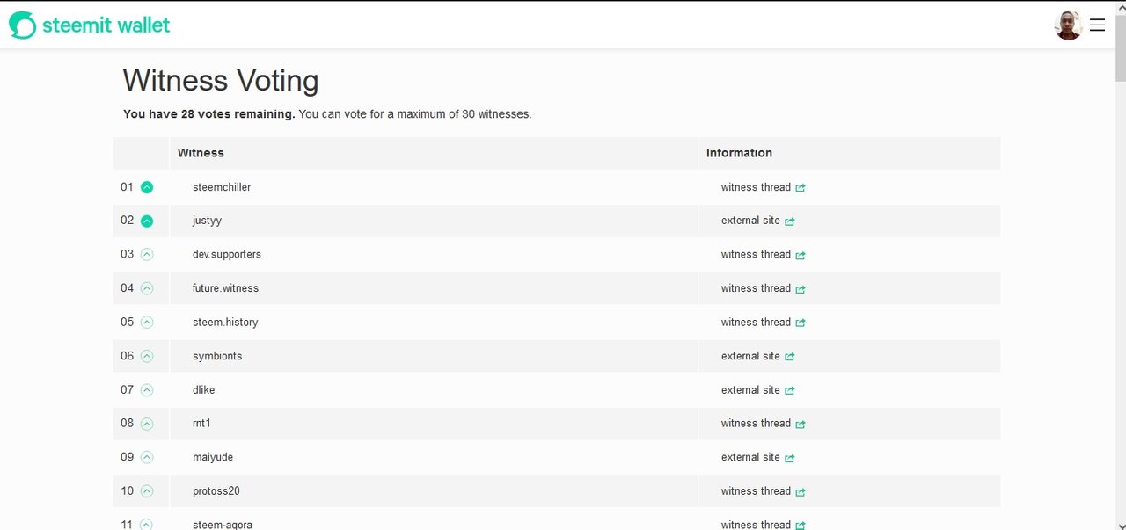
Task: Upvote the rnt1 witness
Action: point(147,424)
